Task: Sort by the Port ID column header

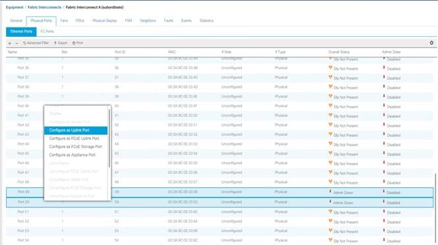Action: point(120,52)
